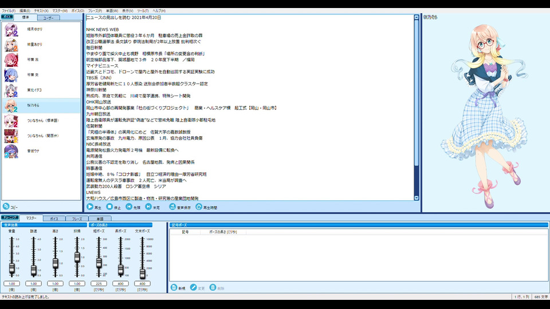Image resolution: width=550 pixels, height=309 pixels.
Task: Click the 文末ポーズ value field
Action: pos(142,283)
